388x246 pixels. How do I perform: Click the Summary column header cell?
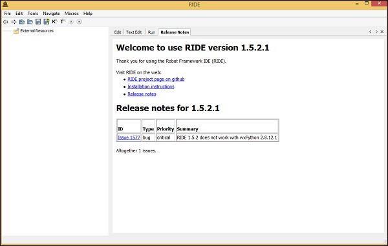pos(227,127)
